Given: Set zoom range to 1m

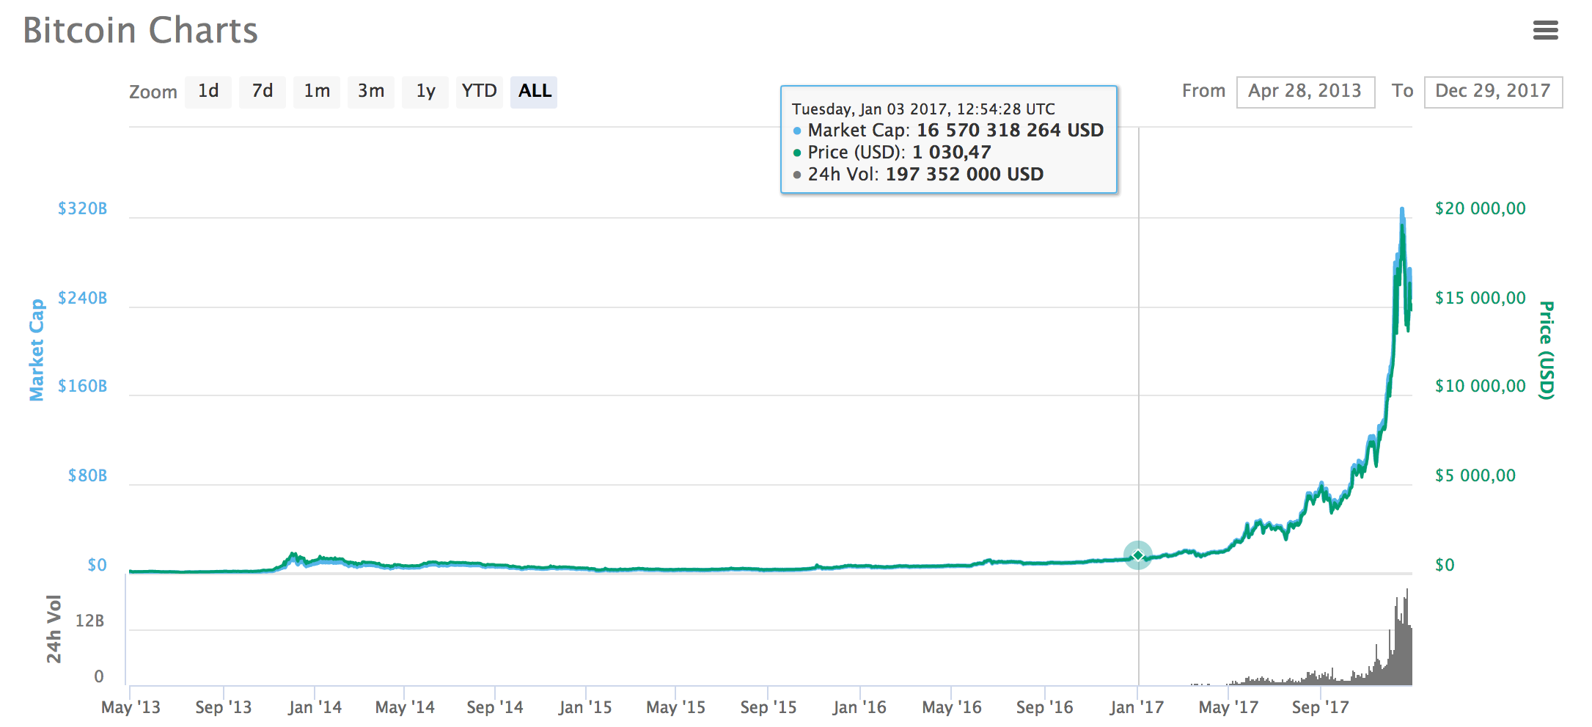Looking at the screenshot, I should point(317,92).
